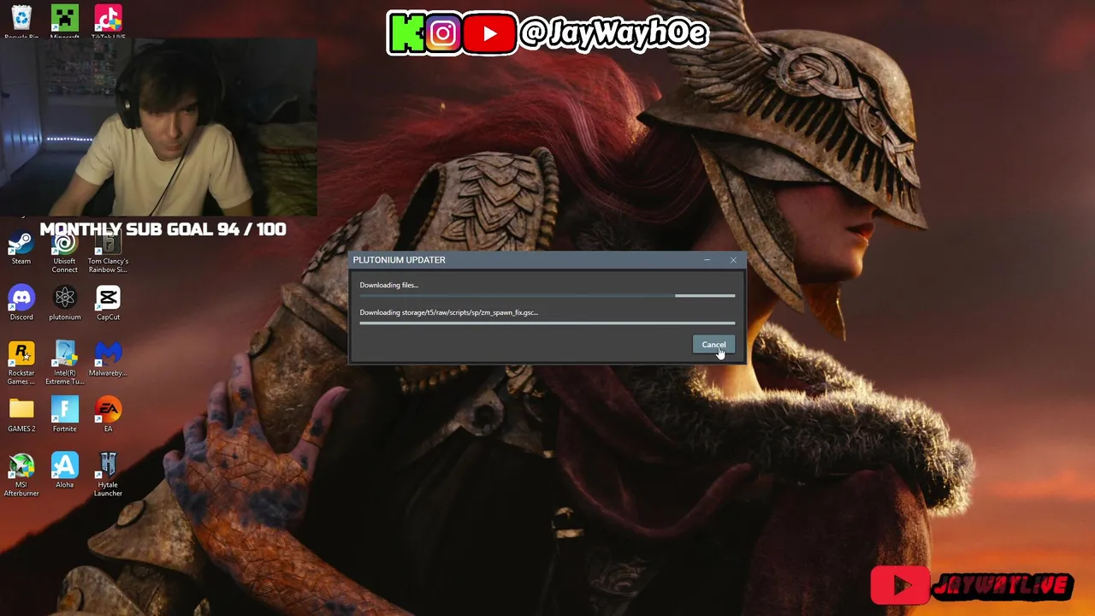
Task: Open the MSI Afterburner shortcut
Action: coord(21,475)
